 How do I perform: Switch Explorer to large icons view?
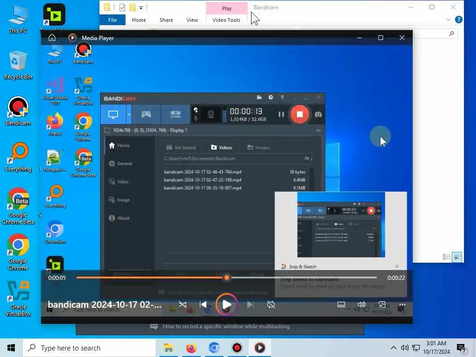(x=457, y=257)
